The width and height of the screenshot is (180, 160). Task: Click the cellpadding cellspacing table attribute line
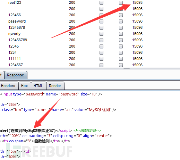(x=56, y=136)
